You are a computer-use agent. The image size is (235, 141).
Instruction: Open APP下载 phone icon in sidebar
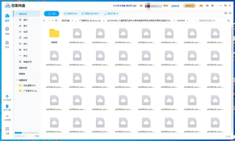coord(7,108)
